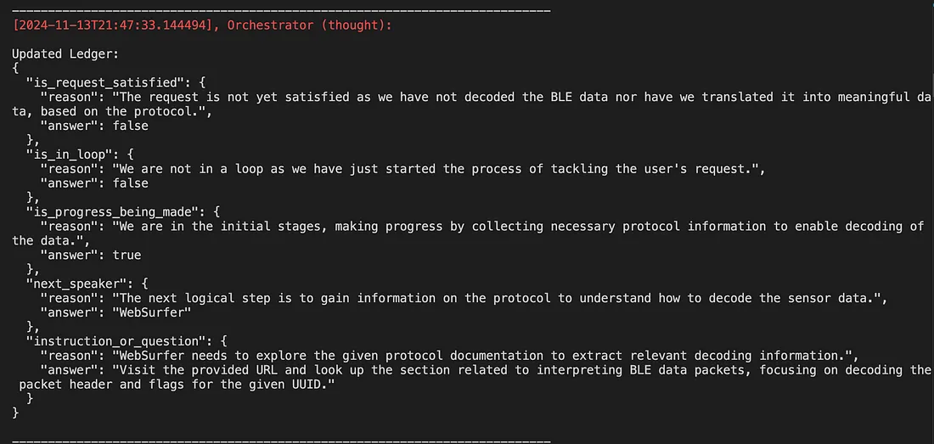Image resolution: width=934 pixels, height=444 pixels.
Task: Click the opening brace below Updated Ledger
Action: (x=15, y=69)
